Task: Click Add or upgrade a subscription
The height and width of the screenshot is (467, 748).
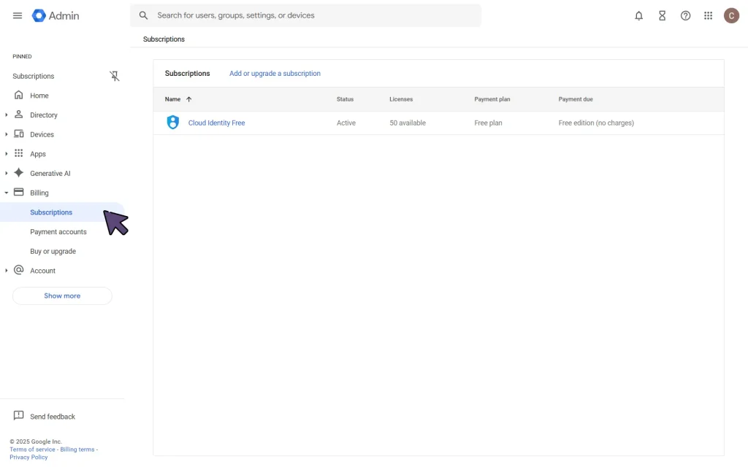Action: (275, 74)
